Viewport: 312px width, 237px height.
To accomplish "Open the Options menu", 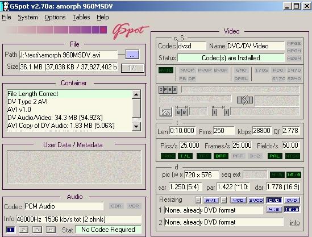I will [x=55, y=17].
